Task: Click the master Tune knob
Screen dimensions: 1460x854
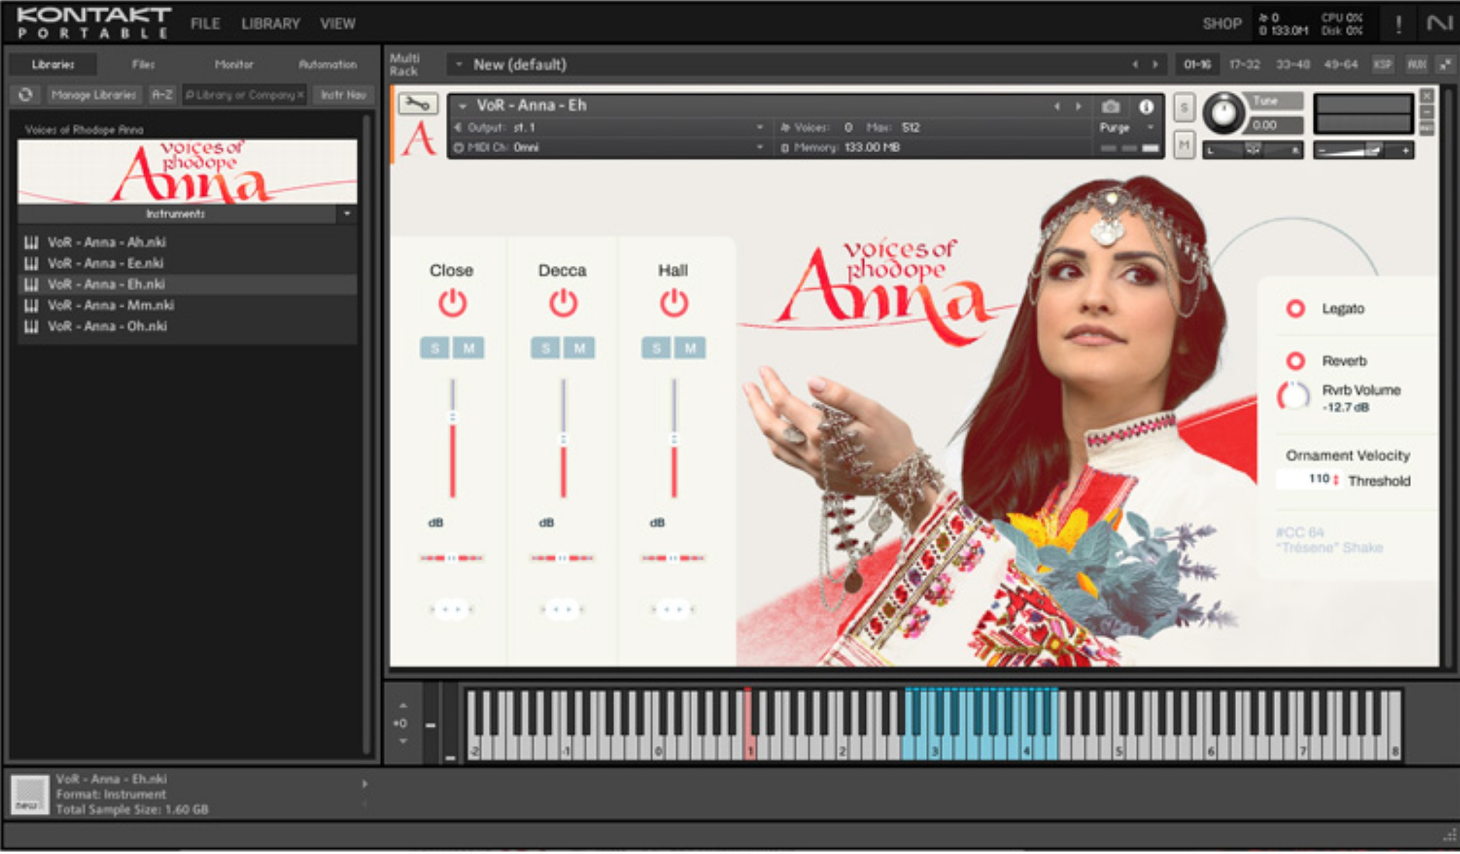Action: (1222, 113)
